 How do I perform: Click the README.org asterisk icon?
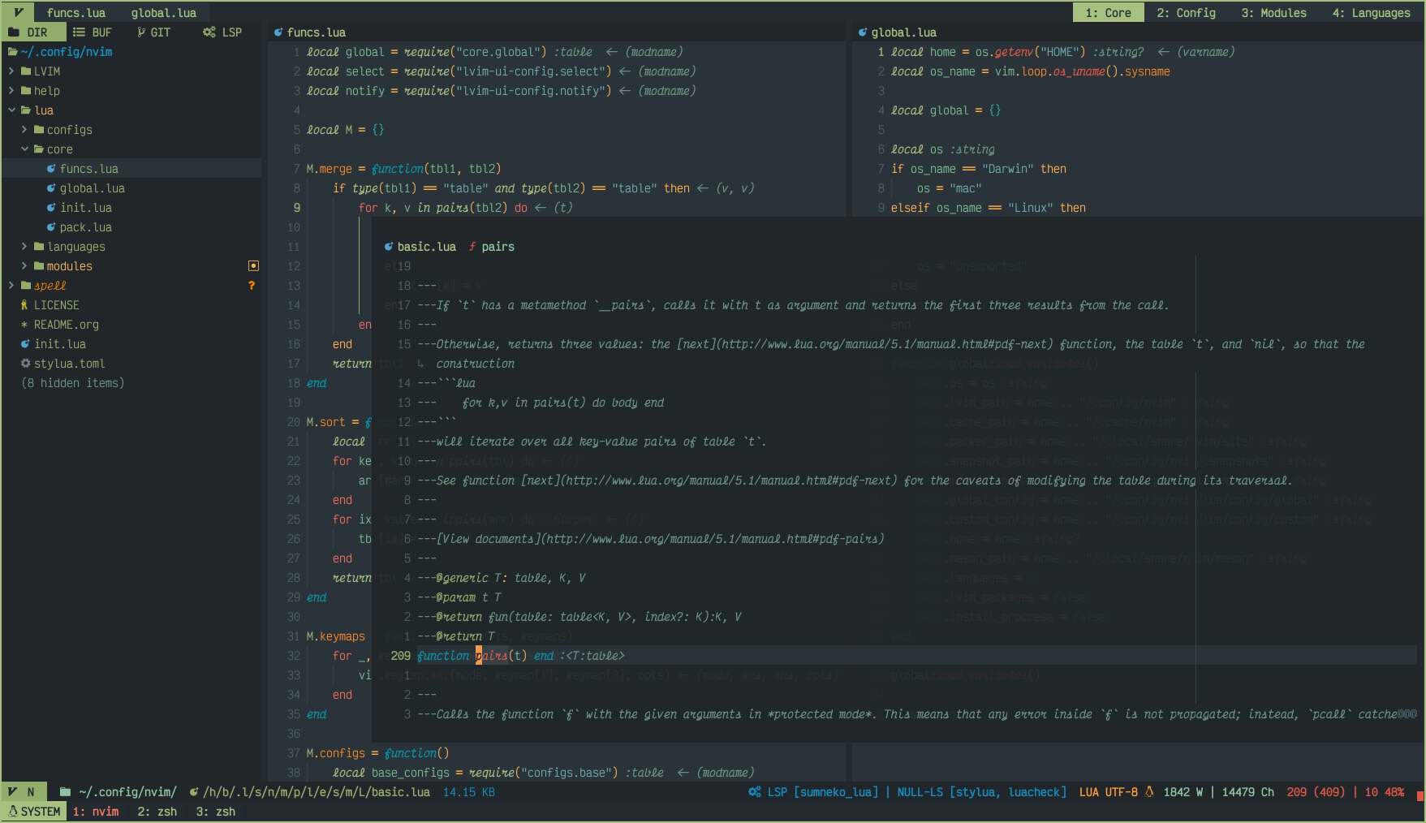[x=24, y=325]
